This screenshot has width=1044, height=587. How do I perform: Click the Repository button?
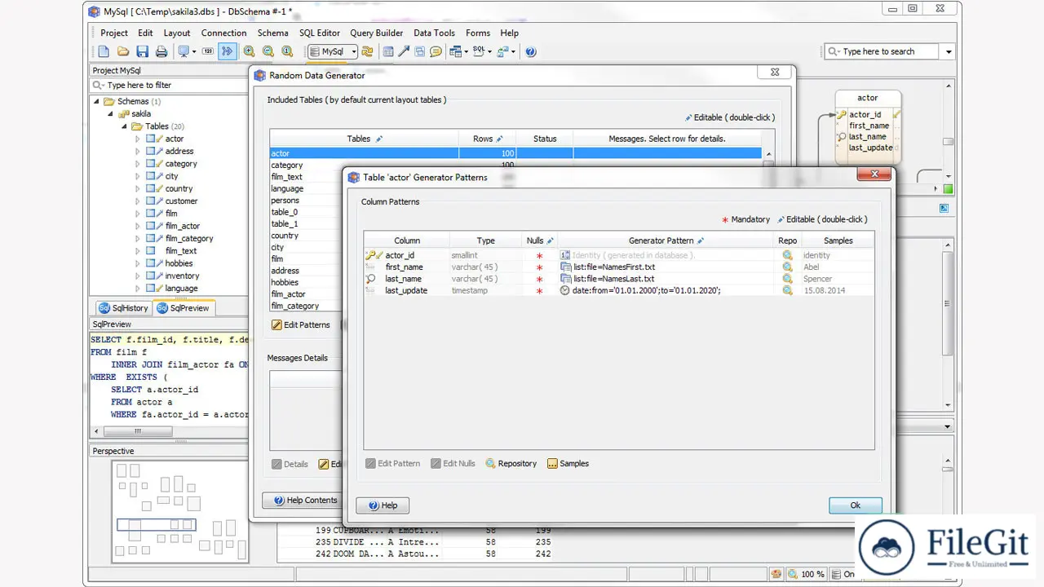(511, 463)
